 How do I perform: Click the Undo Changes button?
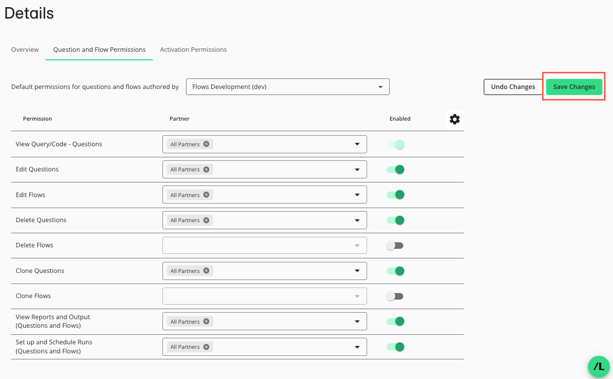pos(513,86)
